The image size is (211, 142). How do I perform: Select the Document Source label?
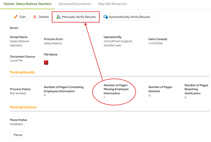point(22,57)
